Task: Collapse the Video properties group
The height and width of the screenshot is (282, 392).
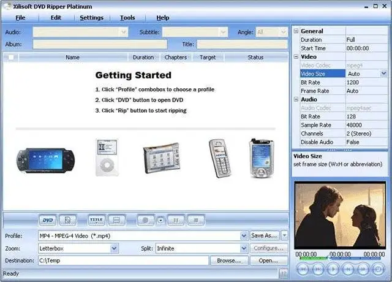Action: pyautogui.click(x=296, y=56)
